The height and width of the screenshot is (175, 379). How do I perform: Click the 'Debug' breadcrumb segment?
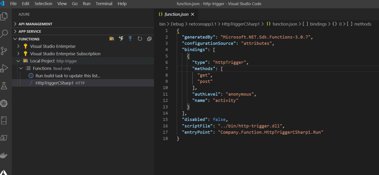178,24
